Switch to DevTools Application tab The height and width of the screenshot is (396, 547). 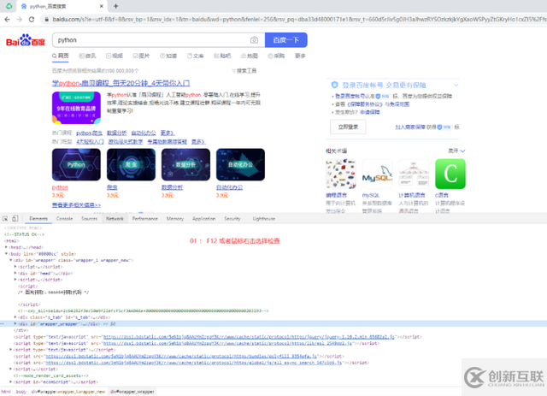(x=204, y=219)
